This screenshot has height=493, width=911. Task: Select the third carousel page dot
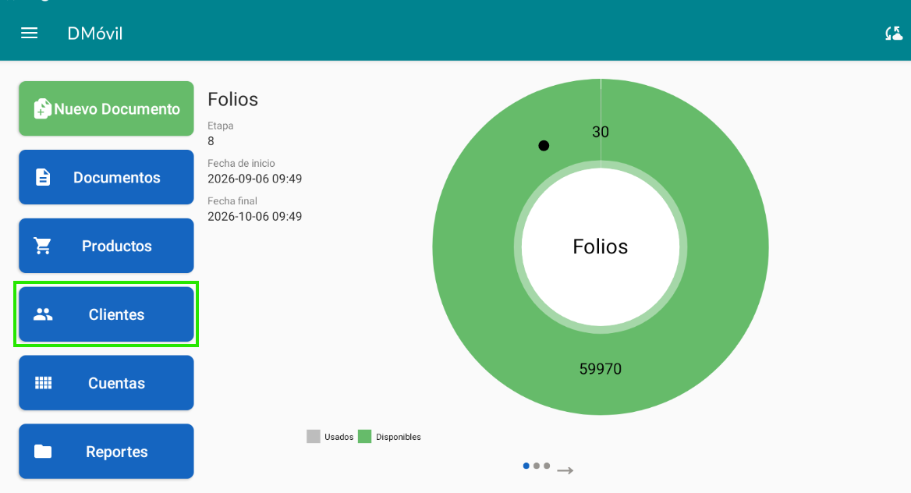[547, 466]
